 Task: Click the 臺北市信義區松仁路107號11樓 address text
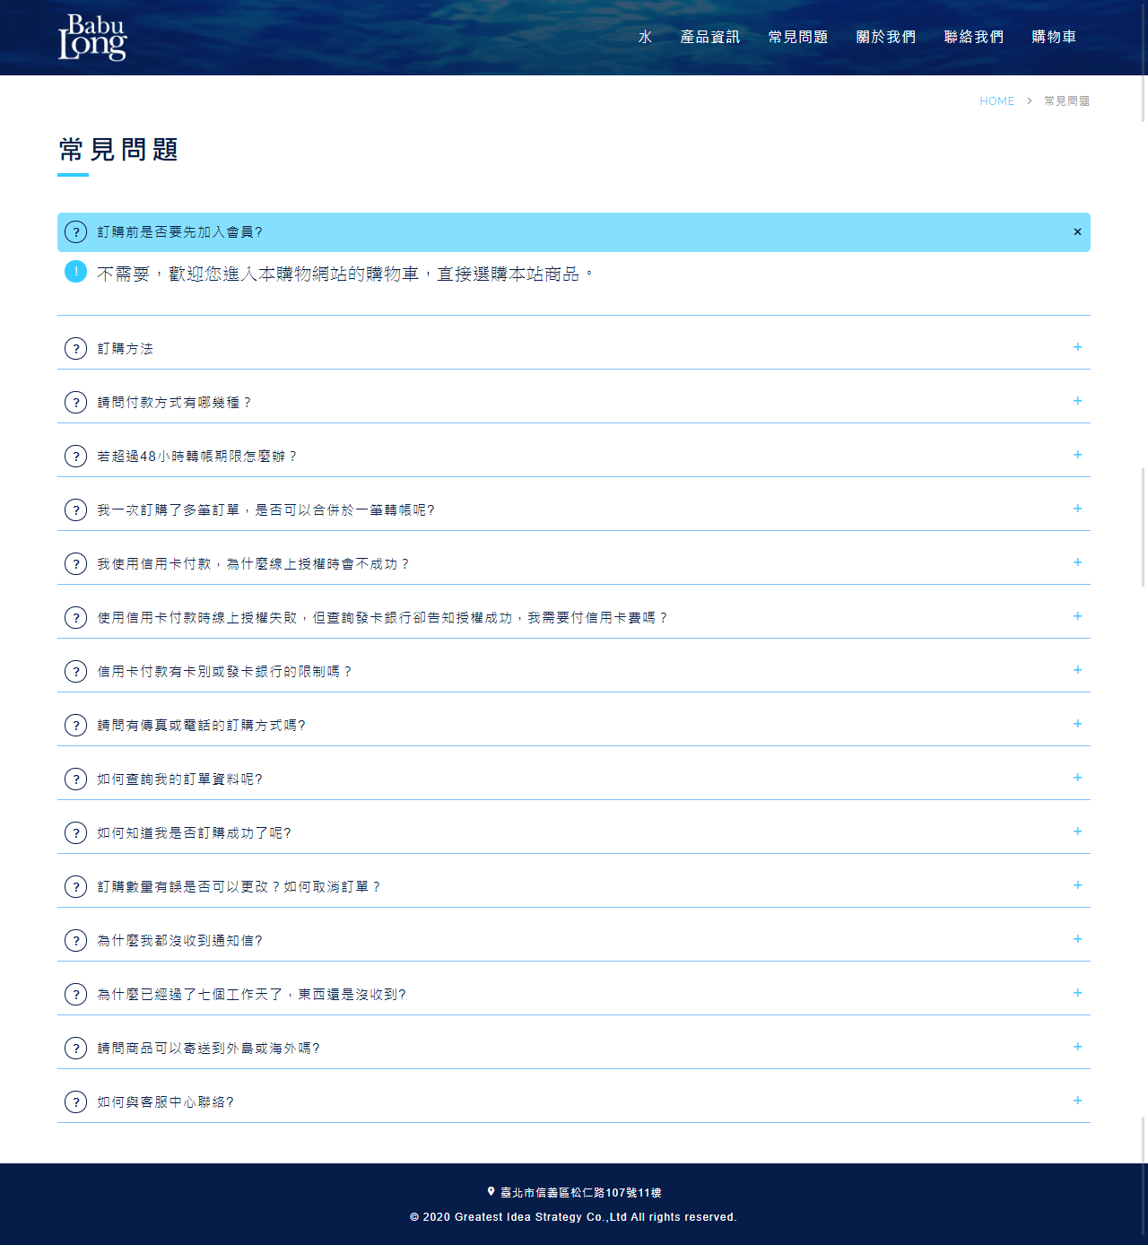[581, 1193]
